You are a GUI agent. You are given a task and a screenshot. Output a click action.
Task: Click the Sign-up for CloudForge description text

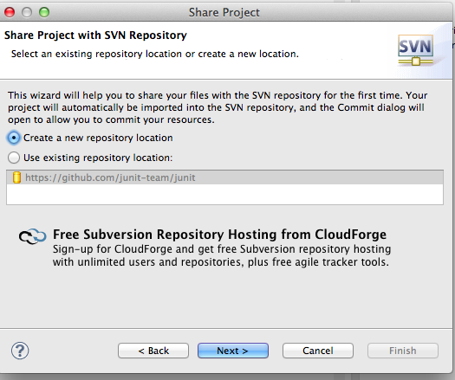[x=222, y=255]
